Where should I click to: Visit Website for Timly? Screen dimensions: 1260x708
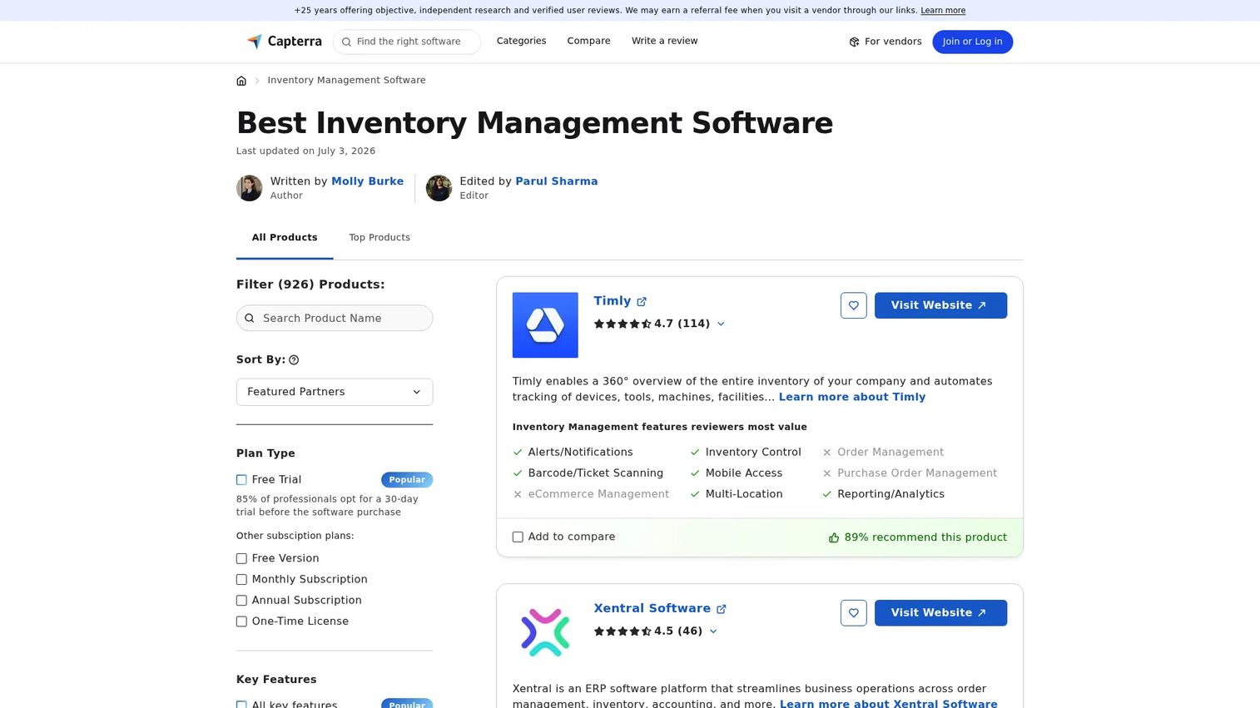[x=940, y=305]
